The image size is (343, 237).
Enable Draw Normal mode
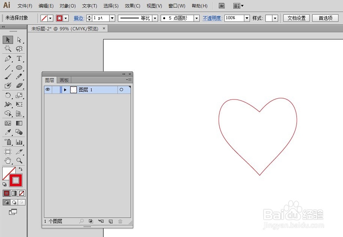click(6, 202)
